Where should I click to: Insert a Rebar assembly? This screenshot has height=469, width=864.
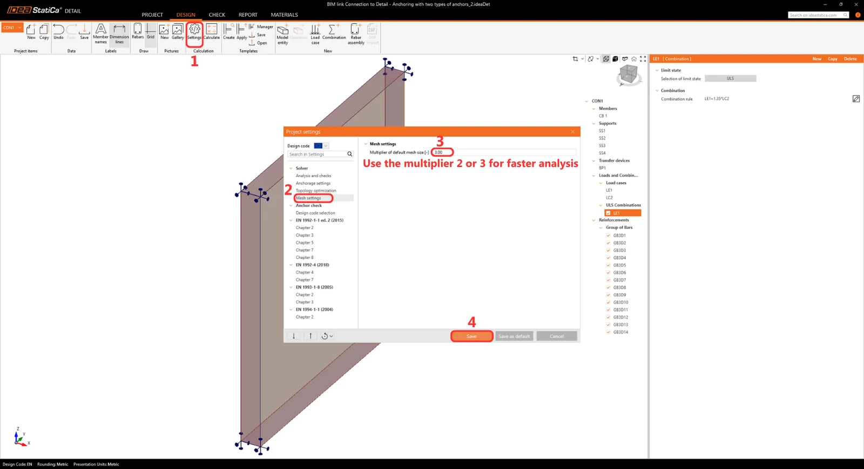point(356,34)
